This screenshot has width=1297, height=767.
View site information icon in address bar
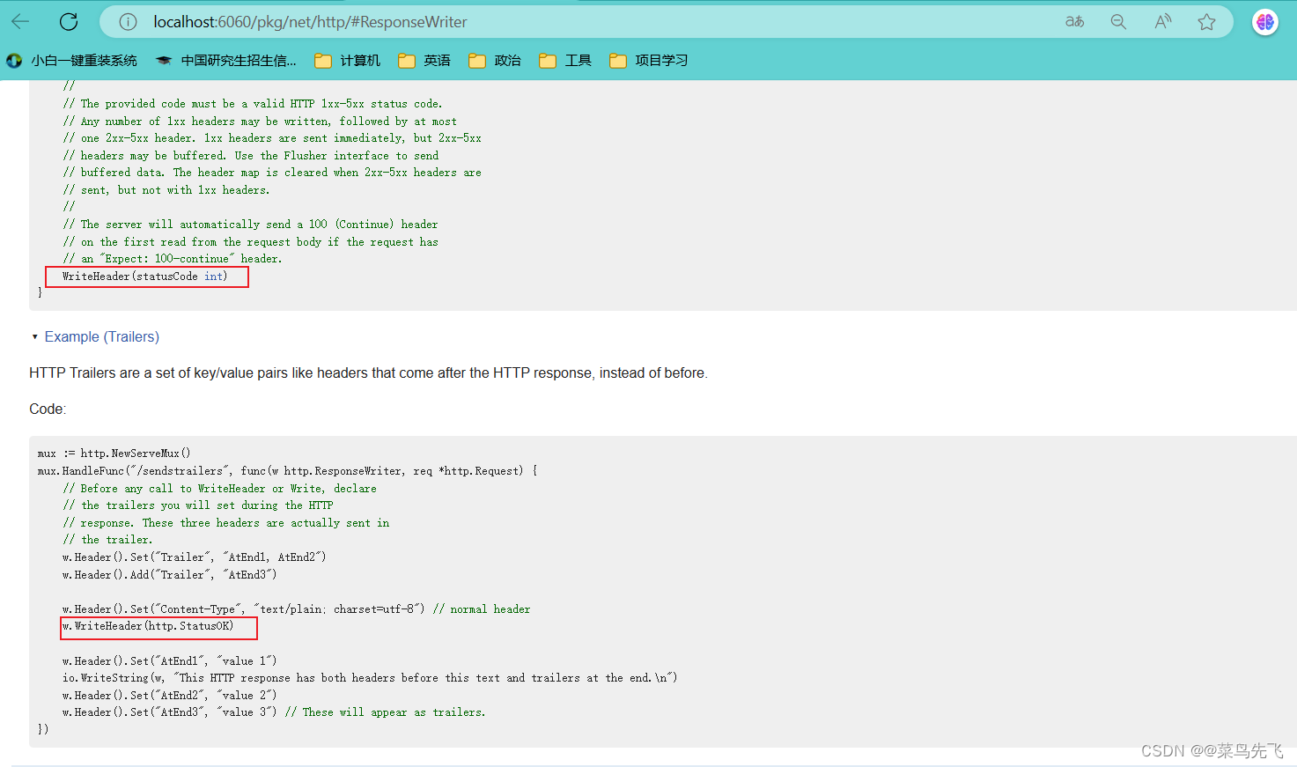click(128, 21)
